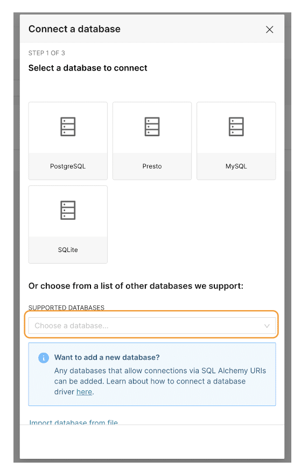Select the SQLite card label
Image resolution: width=308 pixels, height=475 pixels.
pos(68,250)
